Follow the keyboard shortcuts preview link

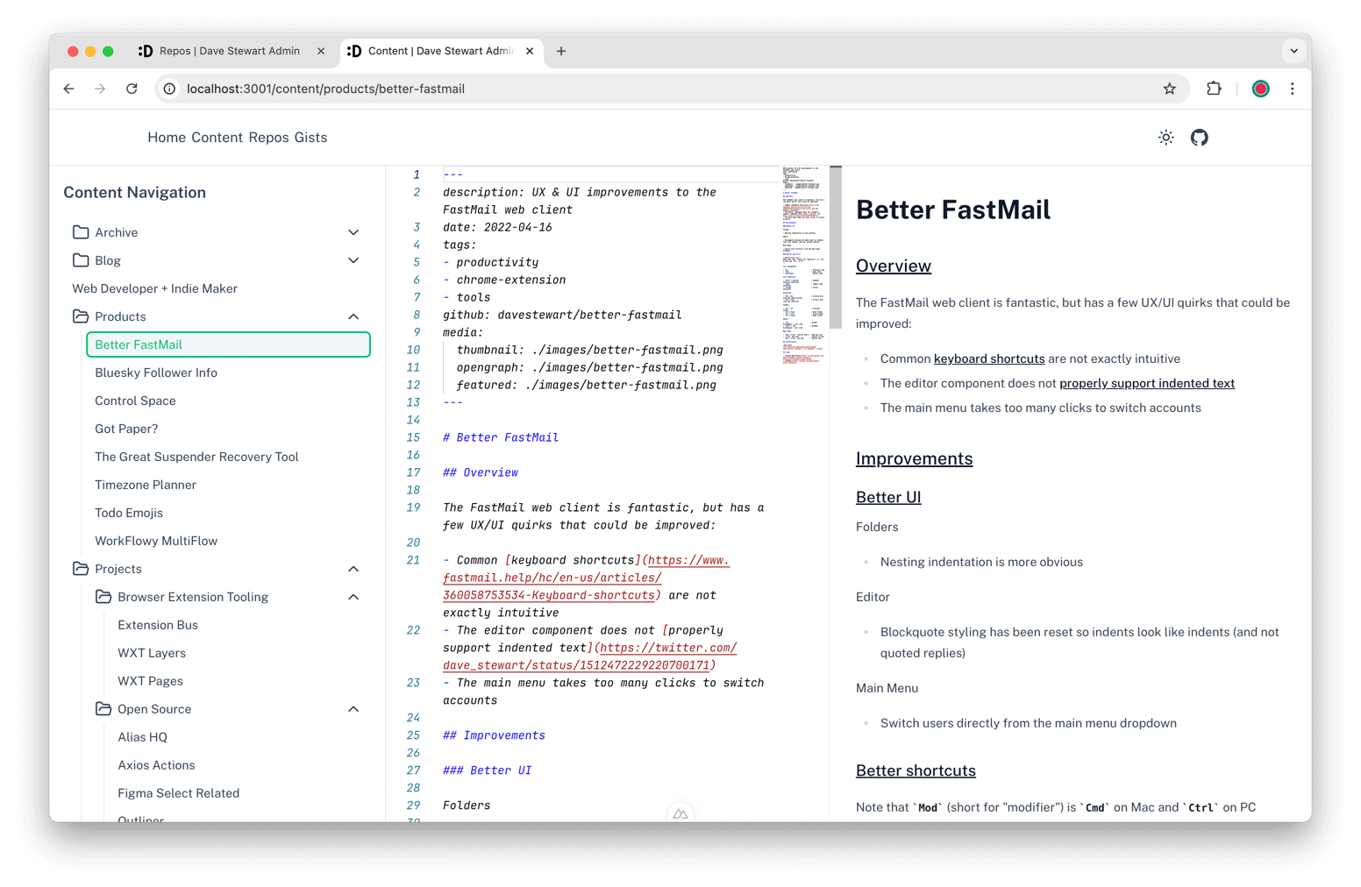(x=988, y=358)
